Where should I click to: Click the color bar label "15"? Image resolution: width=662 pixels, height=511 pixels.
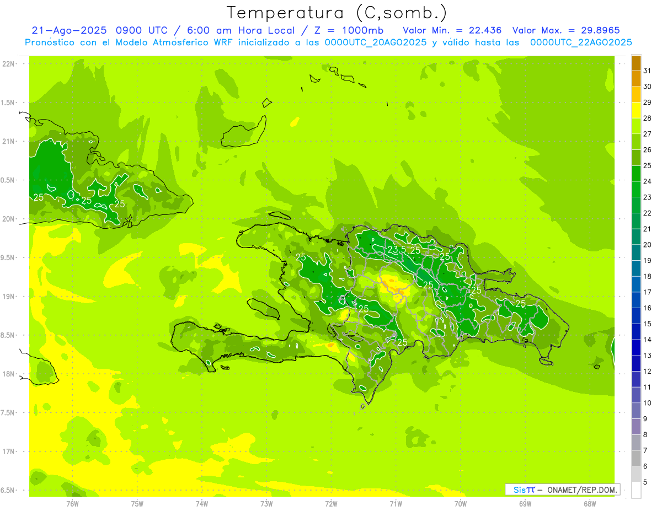[648, 324]
